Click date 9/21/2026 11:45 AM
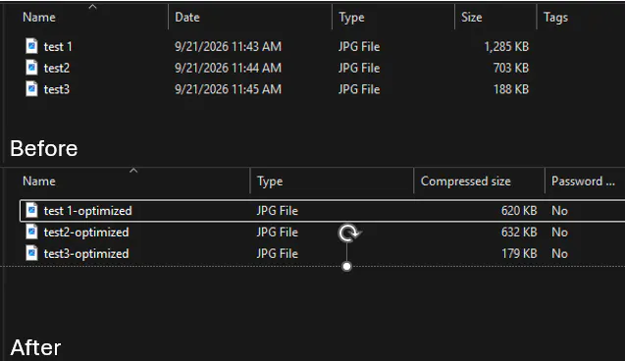The width and height of the screenshot is (625, 361). (228, 89)
